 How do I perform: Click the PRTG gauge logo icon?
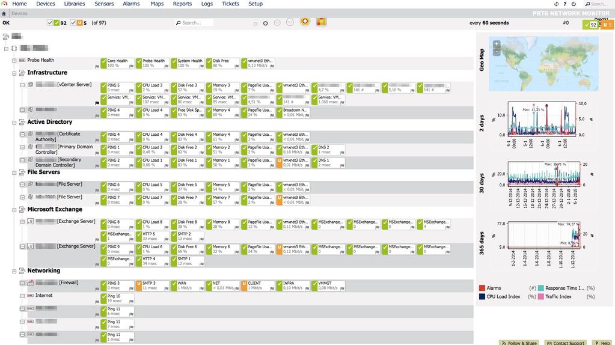click(x=4, y=4)
